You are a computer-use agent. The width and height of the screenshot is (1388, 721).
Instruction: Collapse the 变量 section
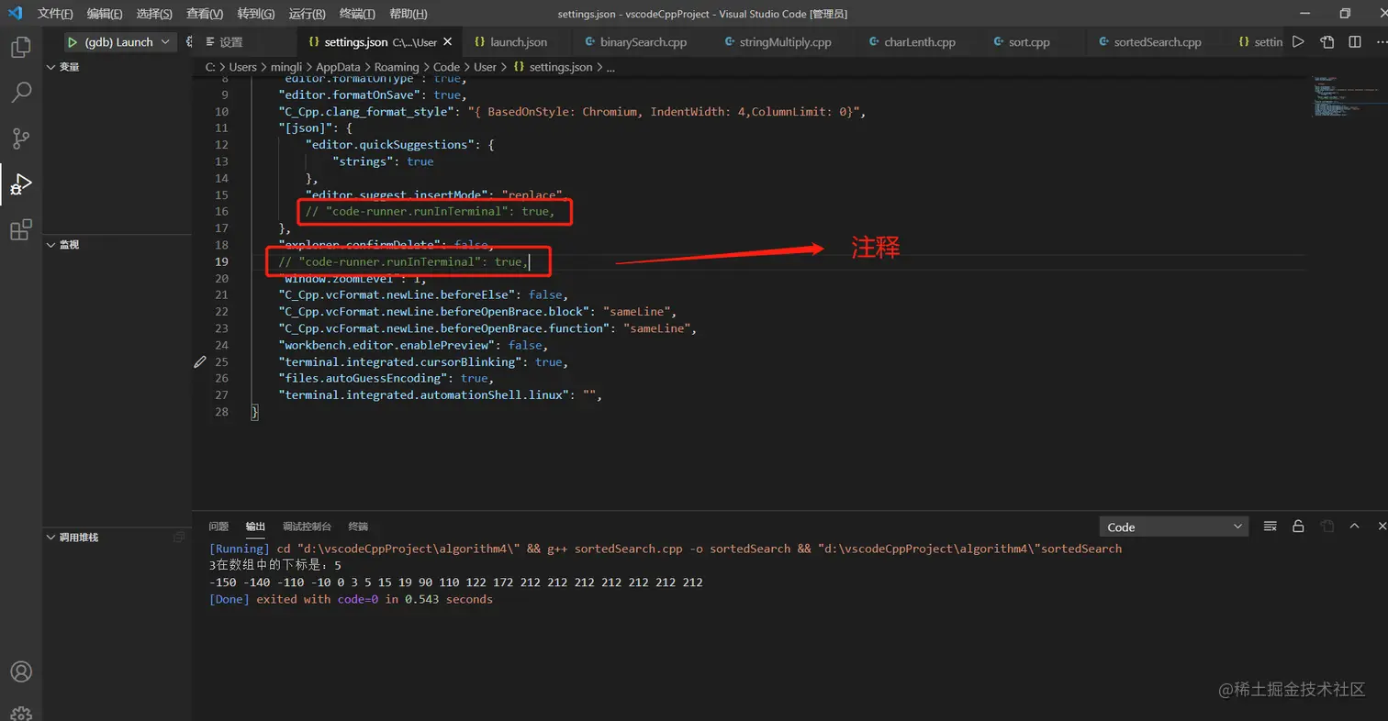pyautogui.click(x=118, y=67)
